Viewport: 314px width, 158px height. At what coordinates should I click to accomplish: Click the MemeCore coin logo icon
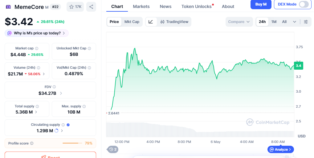tap(8, 7)
